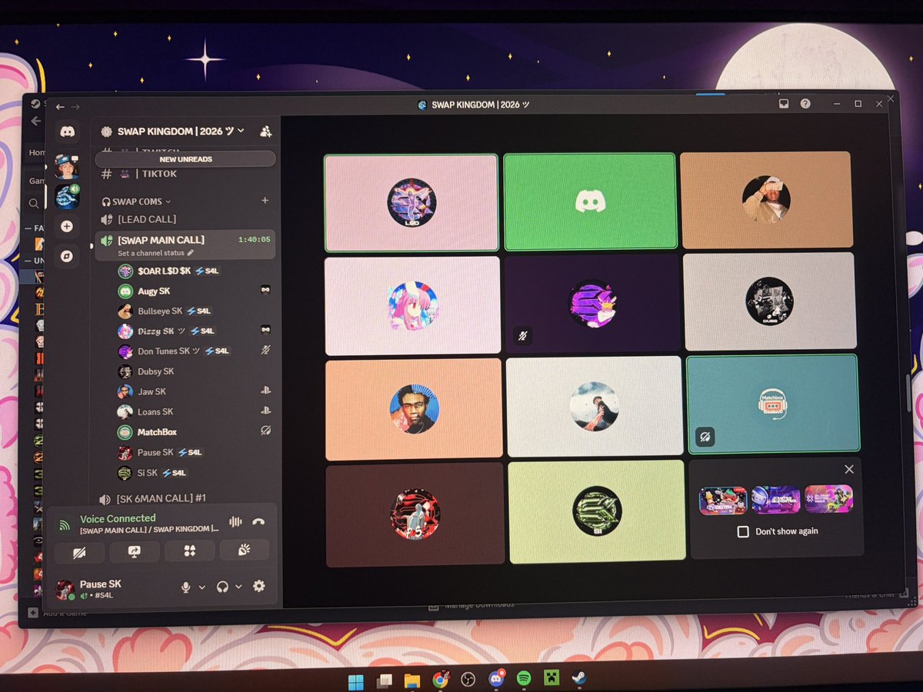923x692 pixels.
Task: Click the deafened icon beside MatchBox
Action: pyautogui.click(x=265, y=431)
